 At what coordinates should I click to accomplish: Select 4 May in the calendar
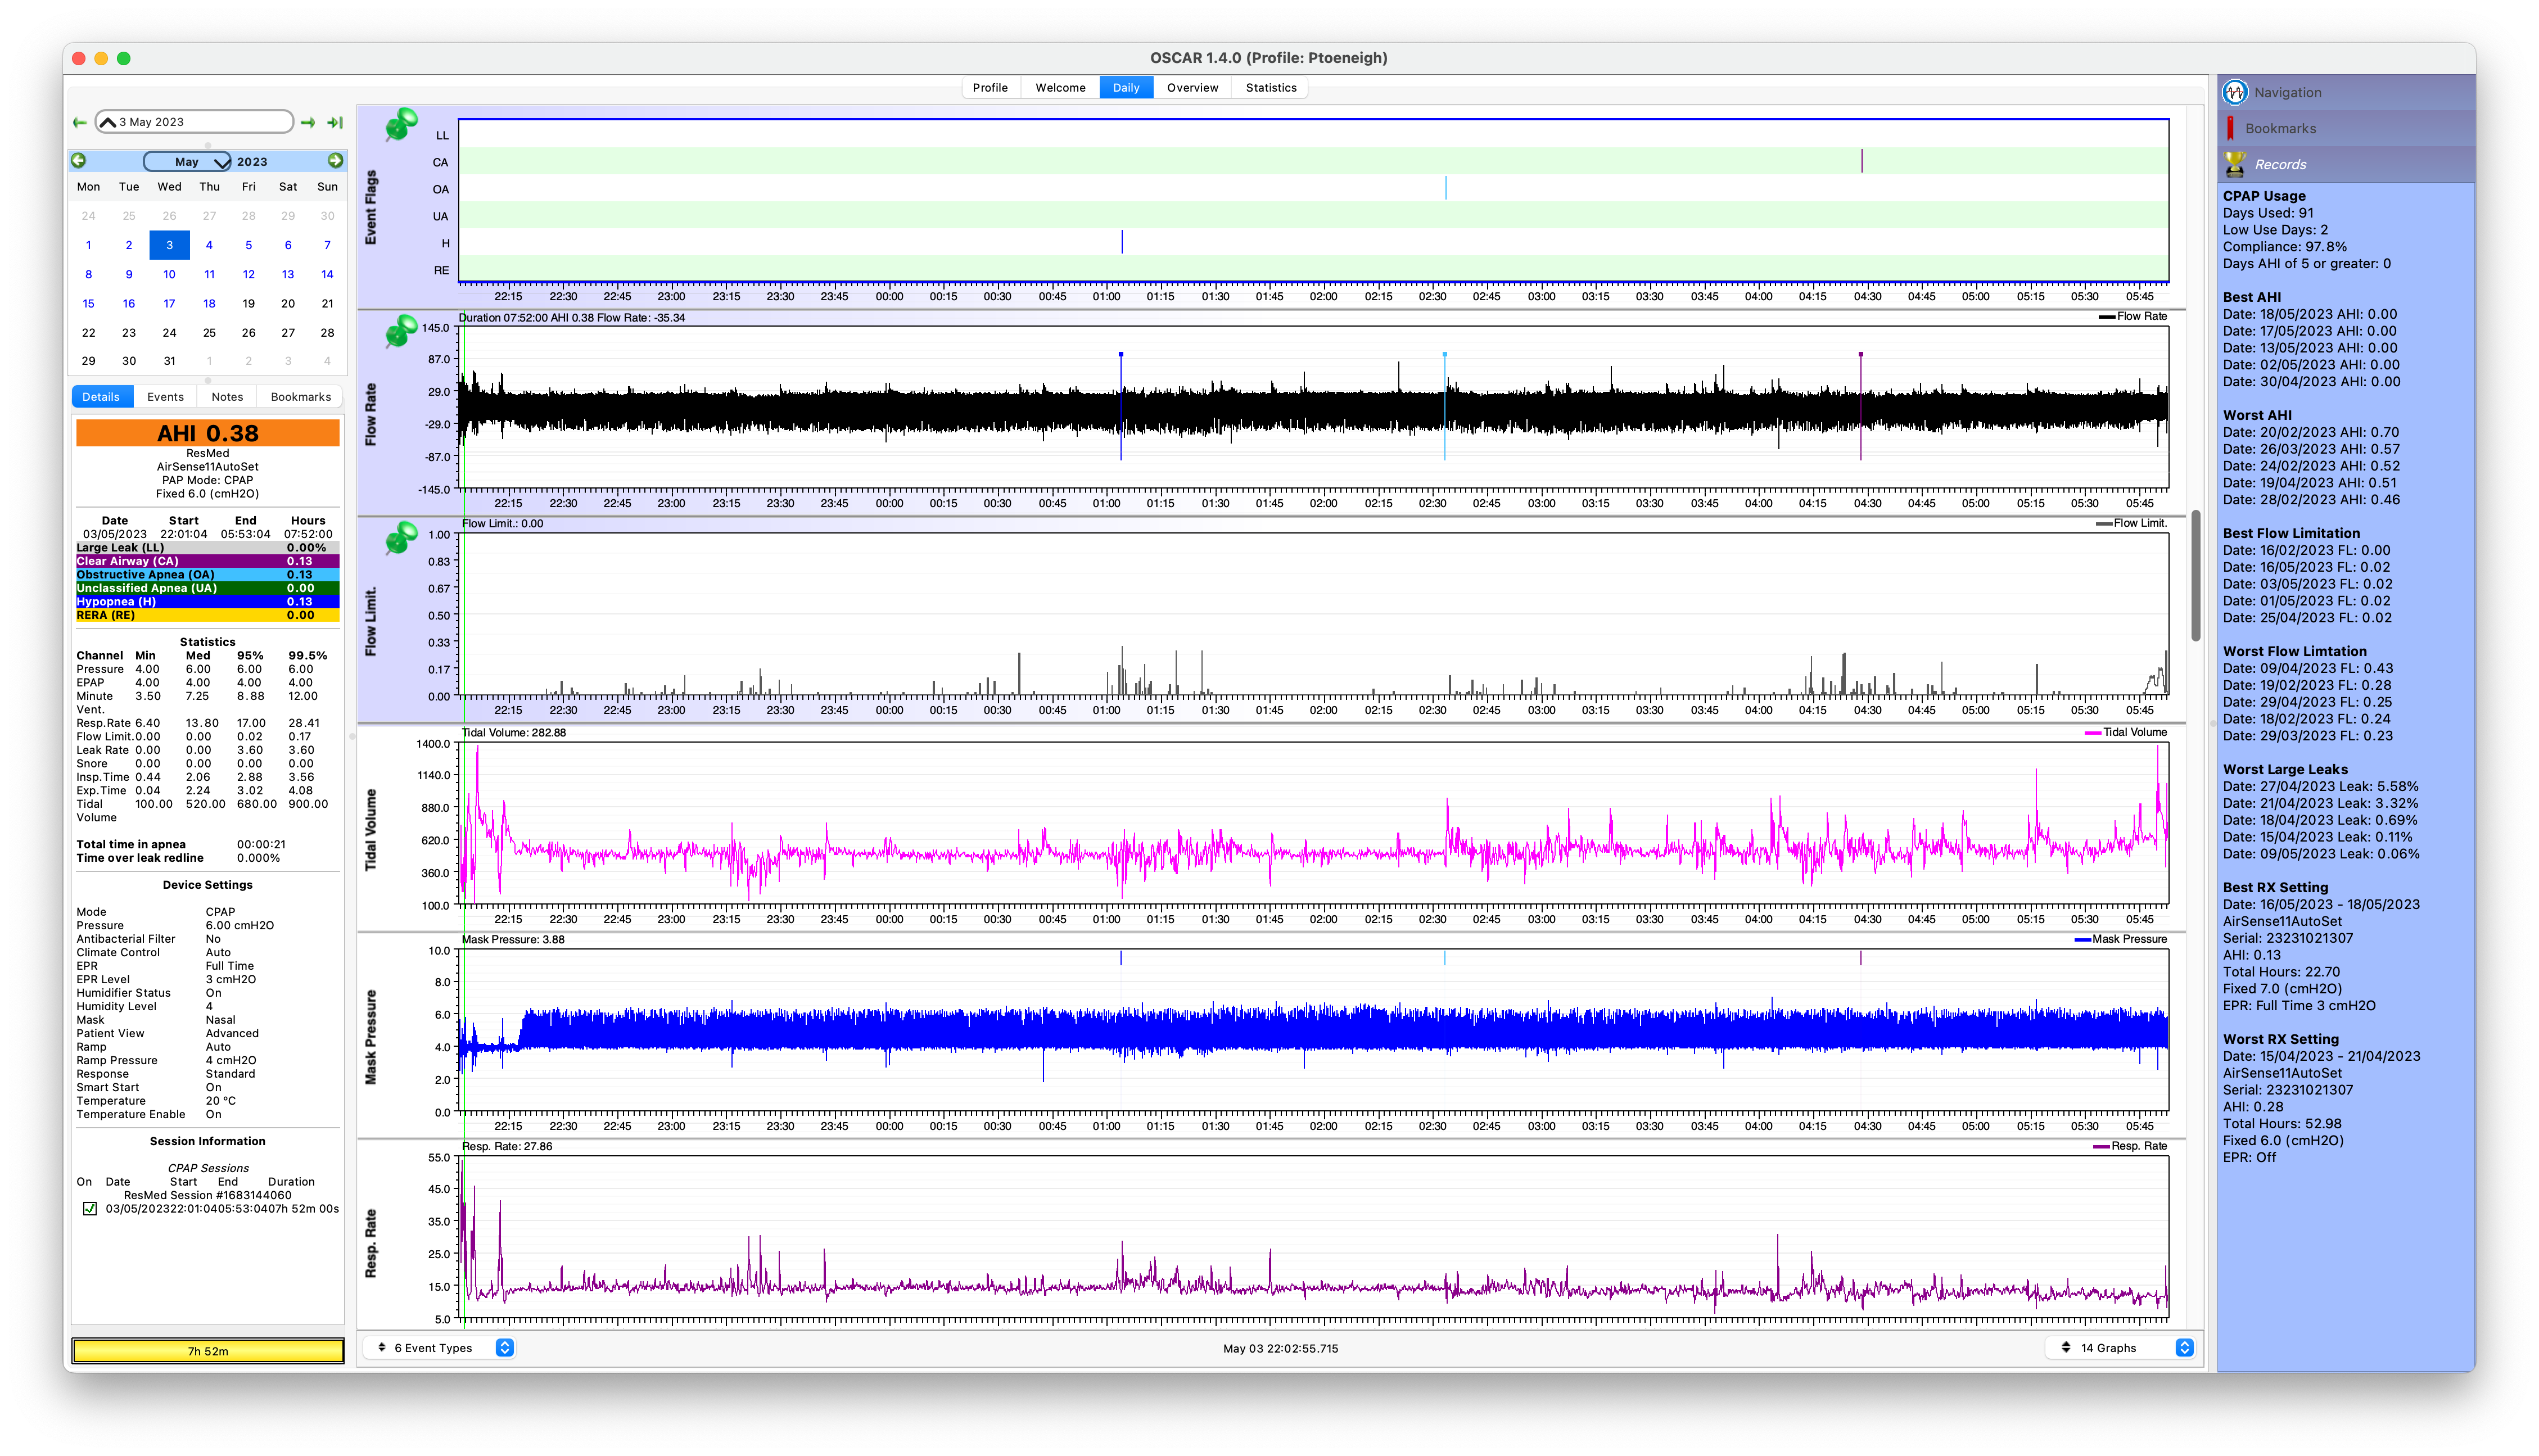click(x=209, y=245)
